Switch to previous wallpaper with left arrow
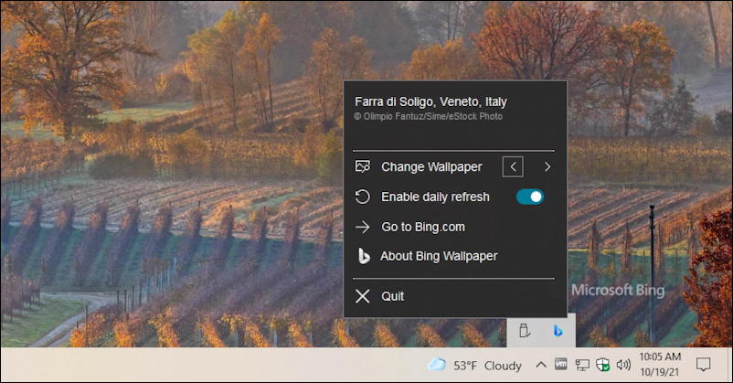Viewport: 733px width, 383px height. coord(513,167)
